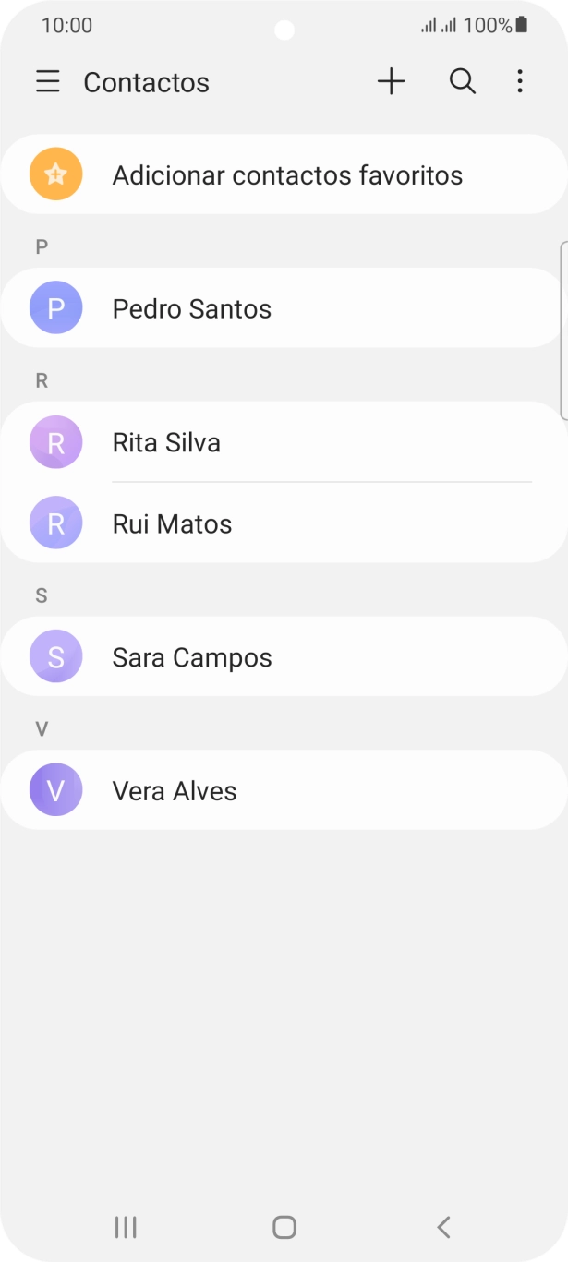Tap the Contactos title header
Image resolution: width=568 pixels, height=1262 pixels.
(146, 82)
